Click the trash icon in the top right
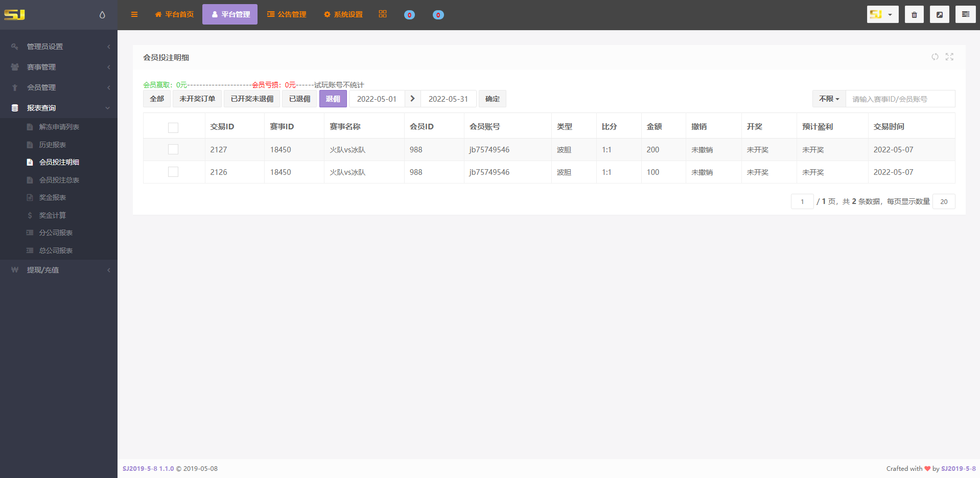The width and height of the screenshot is (980, 478). tap(914, 14)
